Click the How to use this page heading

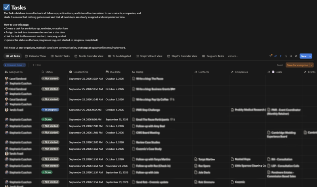[16, 25]
